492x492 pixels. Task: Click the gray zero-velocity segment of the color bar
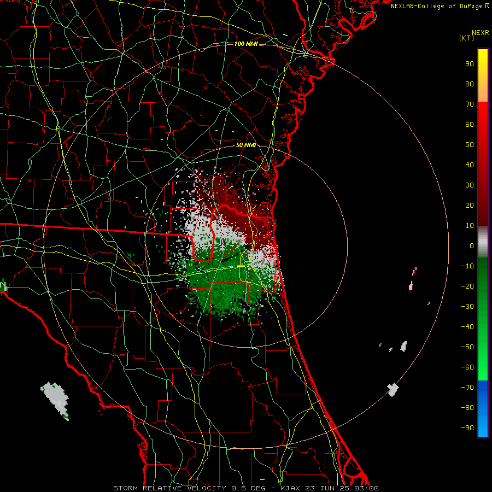tap(483, 242)
